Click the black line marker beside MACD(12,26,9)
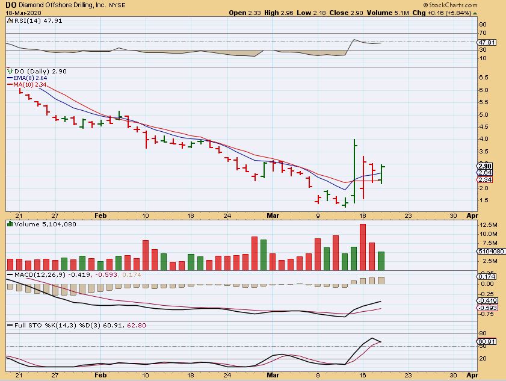The width and height of the screenshot is (506, 381). [10, 275]
